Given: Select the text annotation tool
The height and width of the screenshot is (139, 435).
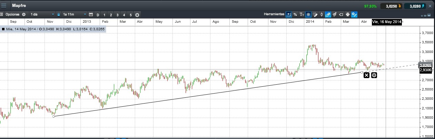Looking at the screenshot, I should coord(301,14).
